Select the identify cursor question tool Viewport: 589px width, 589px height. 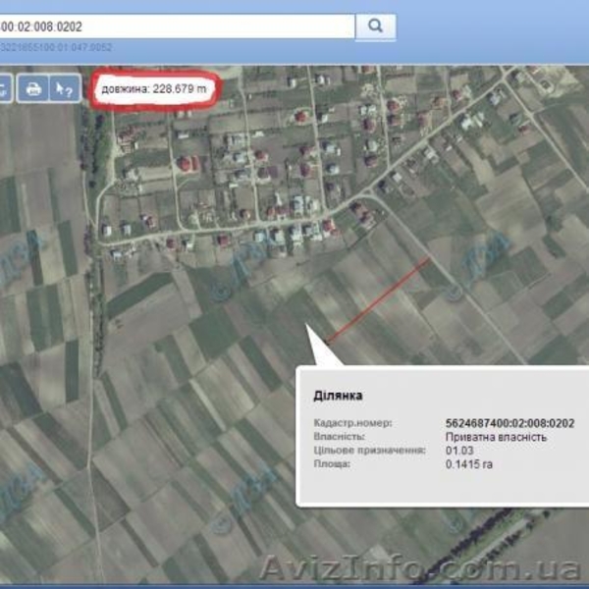[64, 88]
